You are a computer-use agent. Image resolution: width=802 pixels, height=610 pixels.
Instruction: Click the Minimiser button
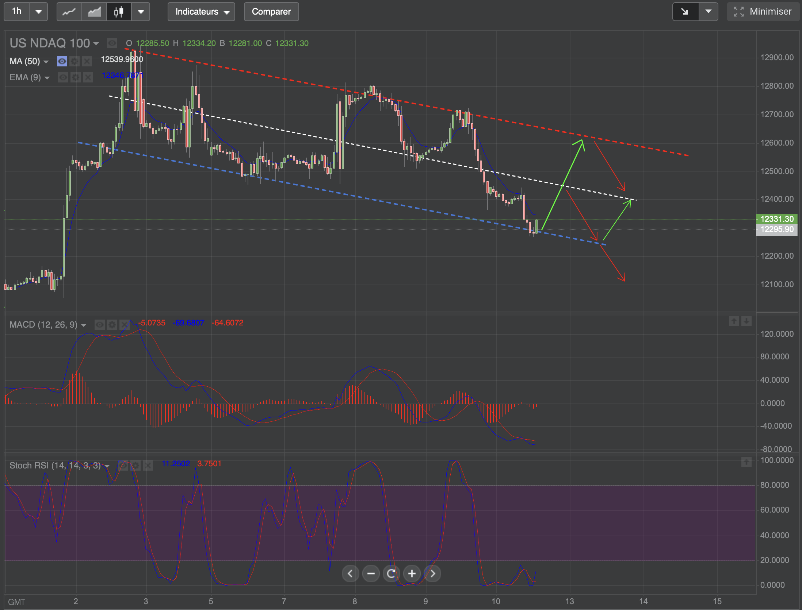point(763,12)
